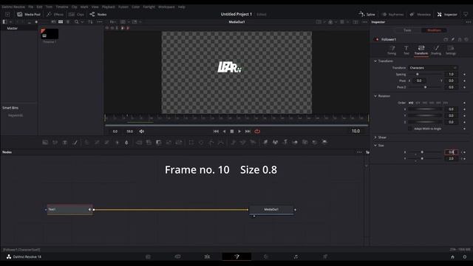Switch to the Modifiers tab in Inspector

(434, 30)
